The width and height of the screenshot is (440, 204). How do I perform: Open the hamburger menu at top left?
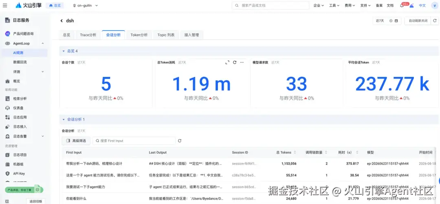coord(5,5)
